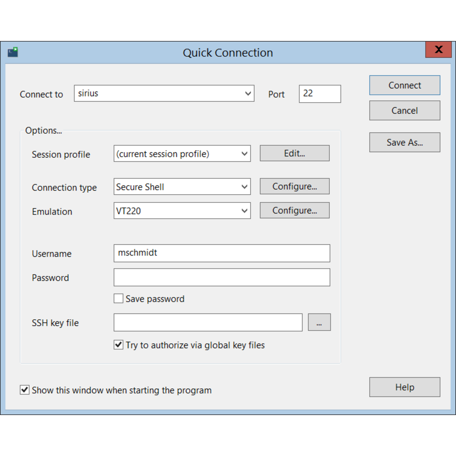Expand the Session profile dropdown
This screenshot has width=456, height=456.
(244, 154)
